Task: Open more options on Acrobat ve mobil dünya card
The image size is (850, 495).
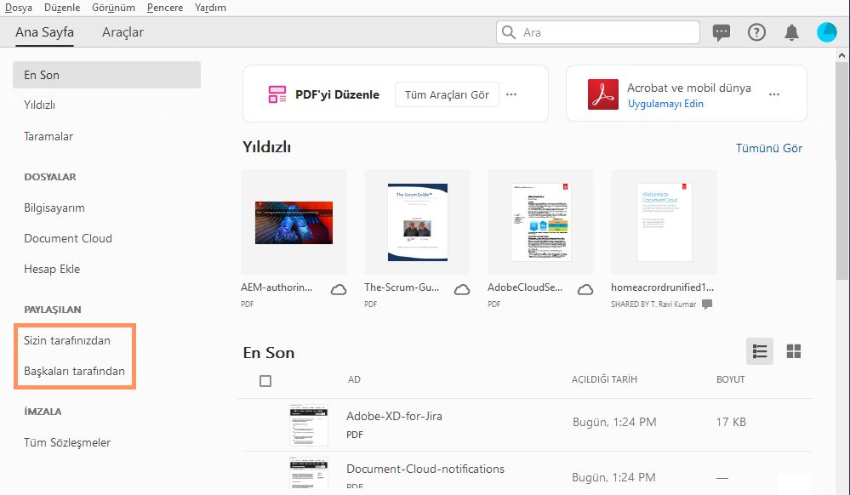Action: coord(774,94)
